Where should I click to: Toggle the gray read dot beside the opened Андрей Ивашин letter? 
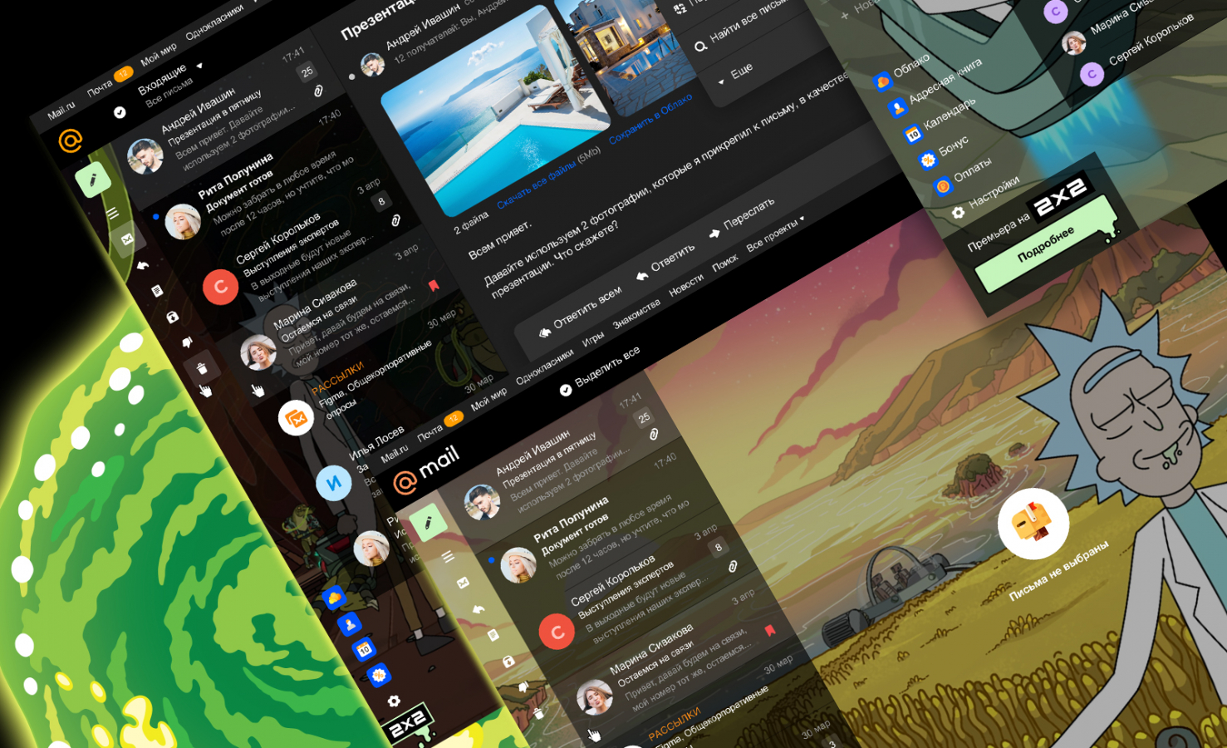point(351,77)
